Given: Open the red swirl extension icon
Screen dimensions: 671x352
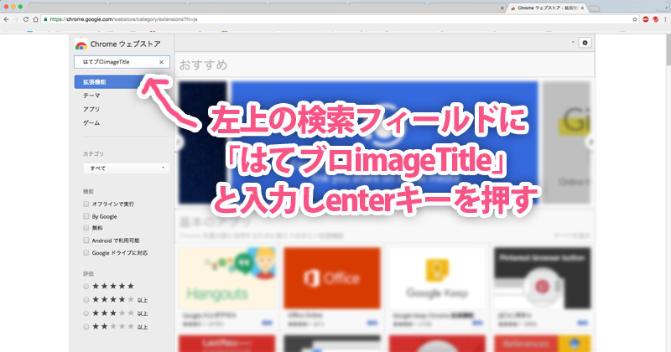Looking at the screenshot, I should pos(655,19).
